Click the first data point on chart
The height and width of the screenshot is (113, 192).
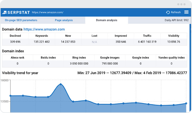click(10, 96)
